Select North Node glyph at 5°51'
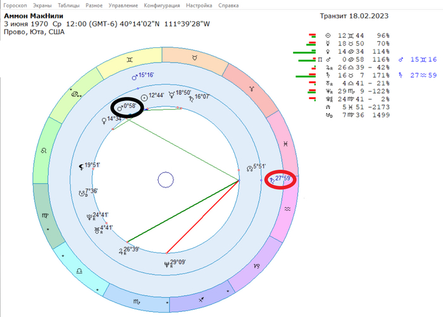The height and width of the screenshot is (317, 443). pyautogui.click(x=249, y=169)
